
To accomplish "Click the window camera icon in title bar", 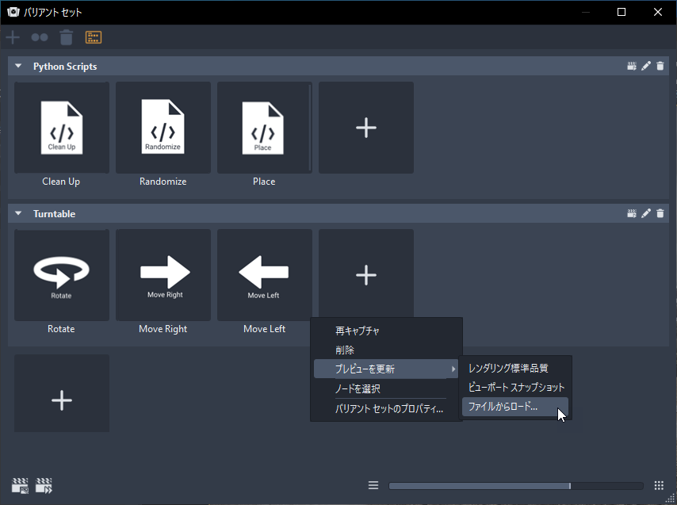I will coord(13,12).
